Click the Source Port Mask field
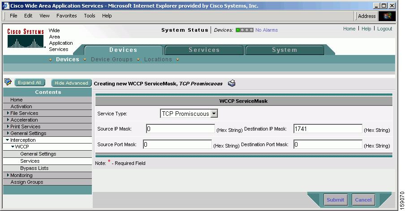 coord(177,144)
